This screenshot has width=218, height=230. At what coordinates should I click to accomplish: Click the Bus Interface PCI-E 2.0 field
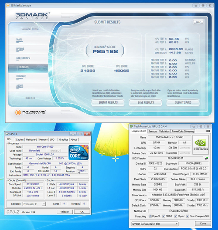[x=194, y=169]
